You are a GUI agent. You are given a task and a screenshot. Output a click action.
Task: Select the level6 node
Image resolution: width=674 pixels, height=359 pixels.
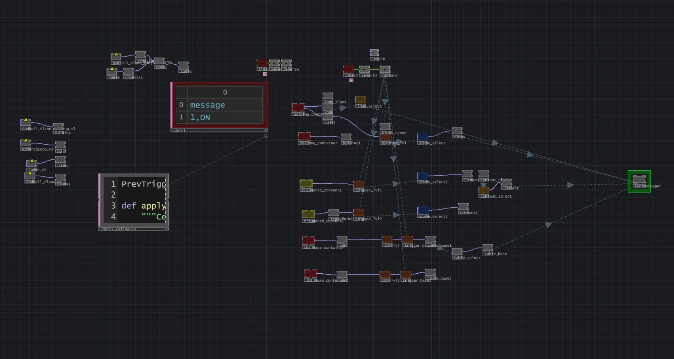coord(374,53)
